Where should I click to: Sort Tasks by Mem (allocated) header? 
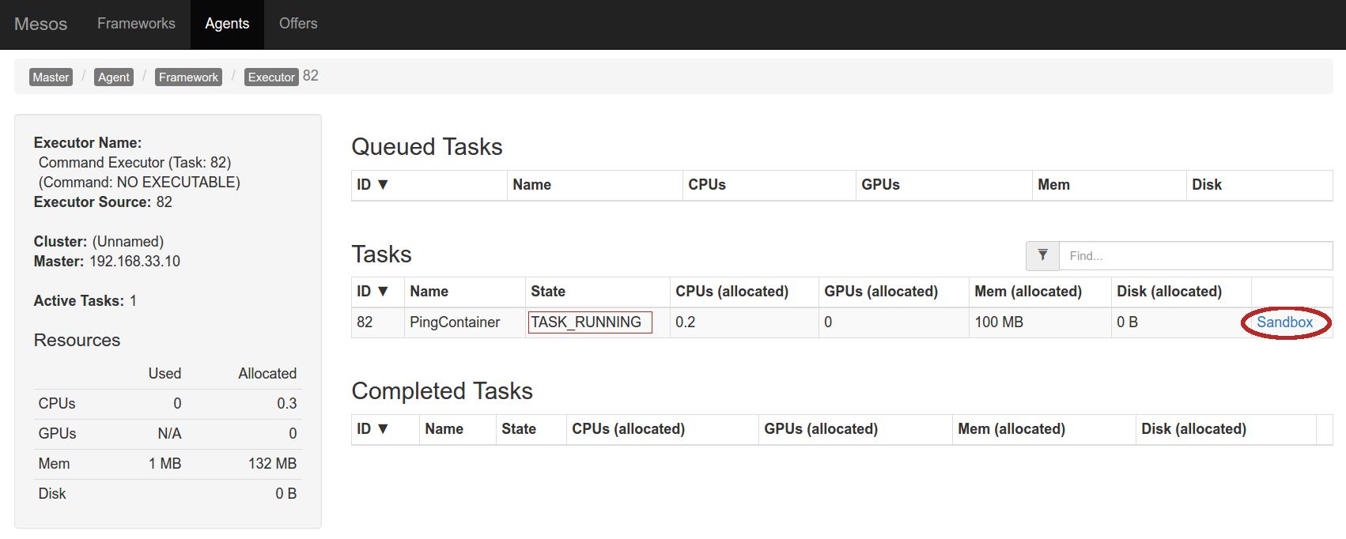pos(1027,292)
